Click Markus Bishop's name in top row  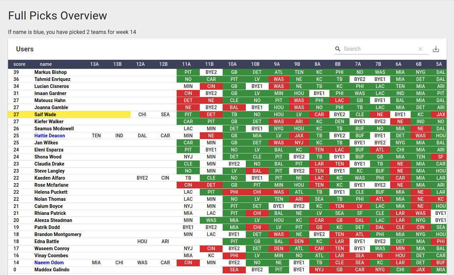50,72
